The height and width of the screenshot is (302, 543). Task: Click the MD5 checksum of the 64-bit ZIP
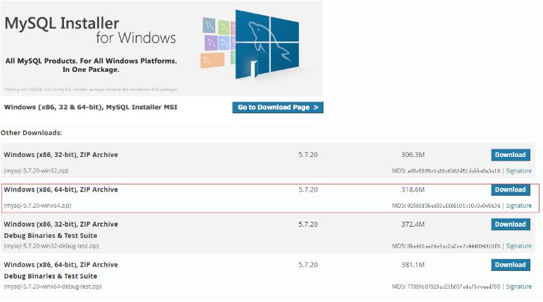pos(446,206)
